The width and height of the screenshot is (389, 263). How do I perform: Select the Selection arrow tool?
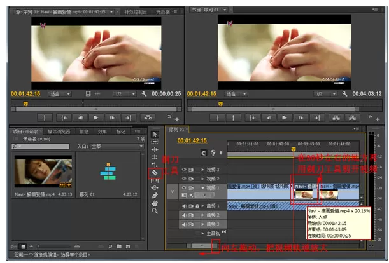[155, 134]
